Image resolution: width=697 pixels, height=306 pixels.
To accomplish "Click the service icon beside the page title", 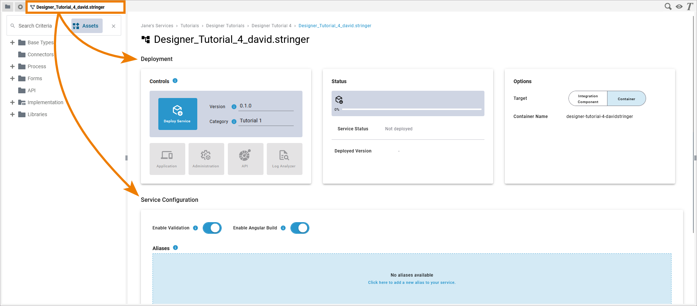I will pyautogui.click(x=146, y=40).
